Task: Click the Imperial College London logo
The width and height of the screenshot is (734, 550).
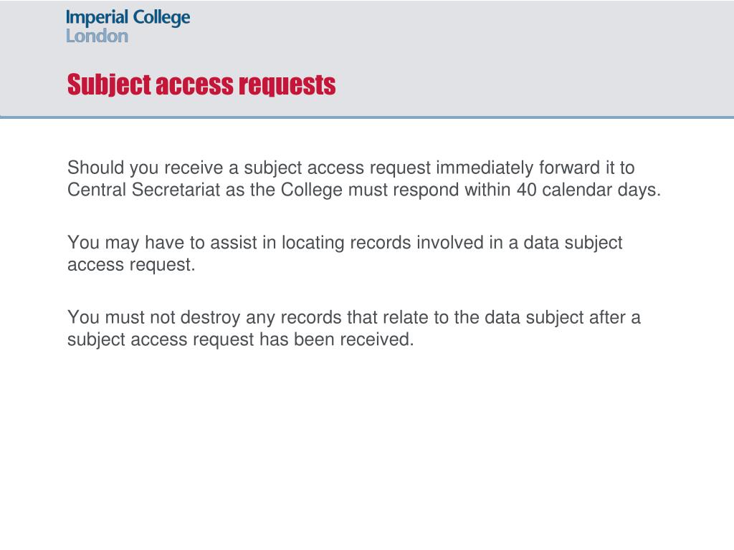Action: 128,26
